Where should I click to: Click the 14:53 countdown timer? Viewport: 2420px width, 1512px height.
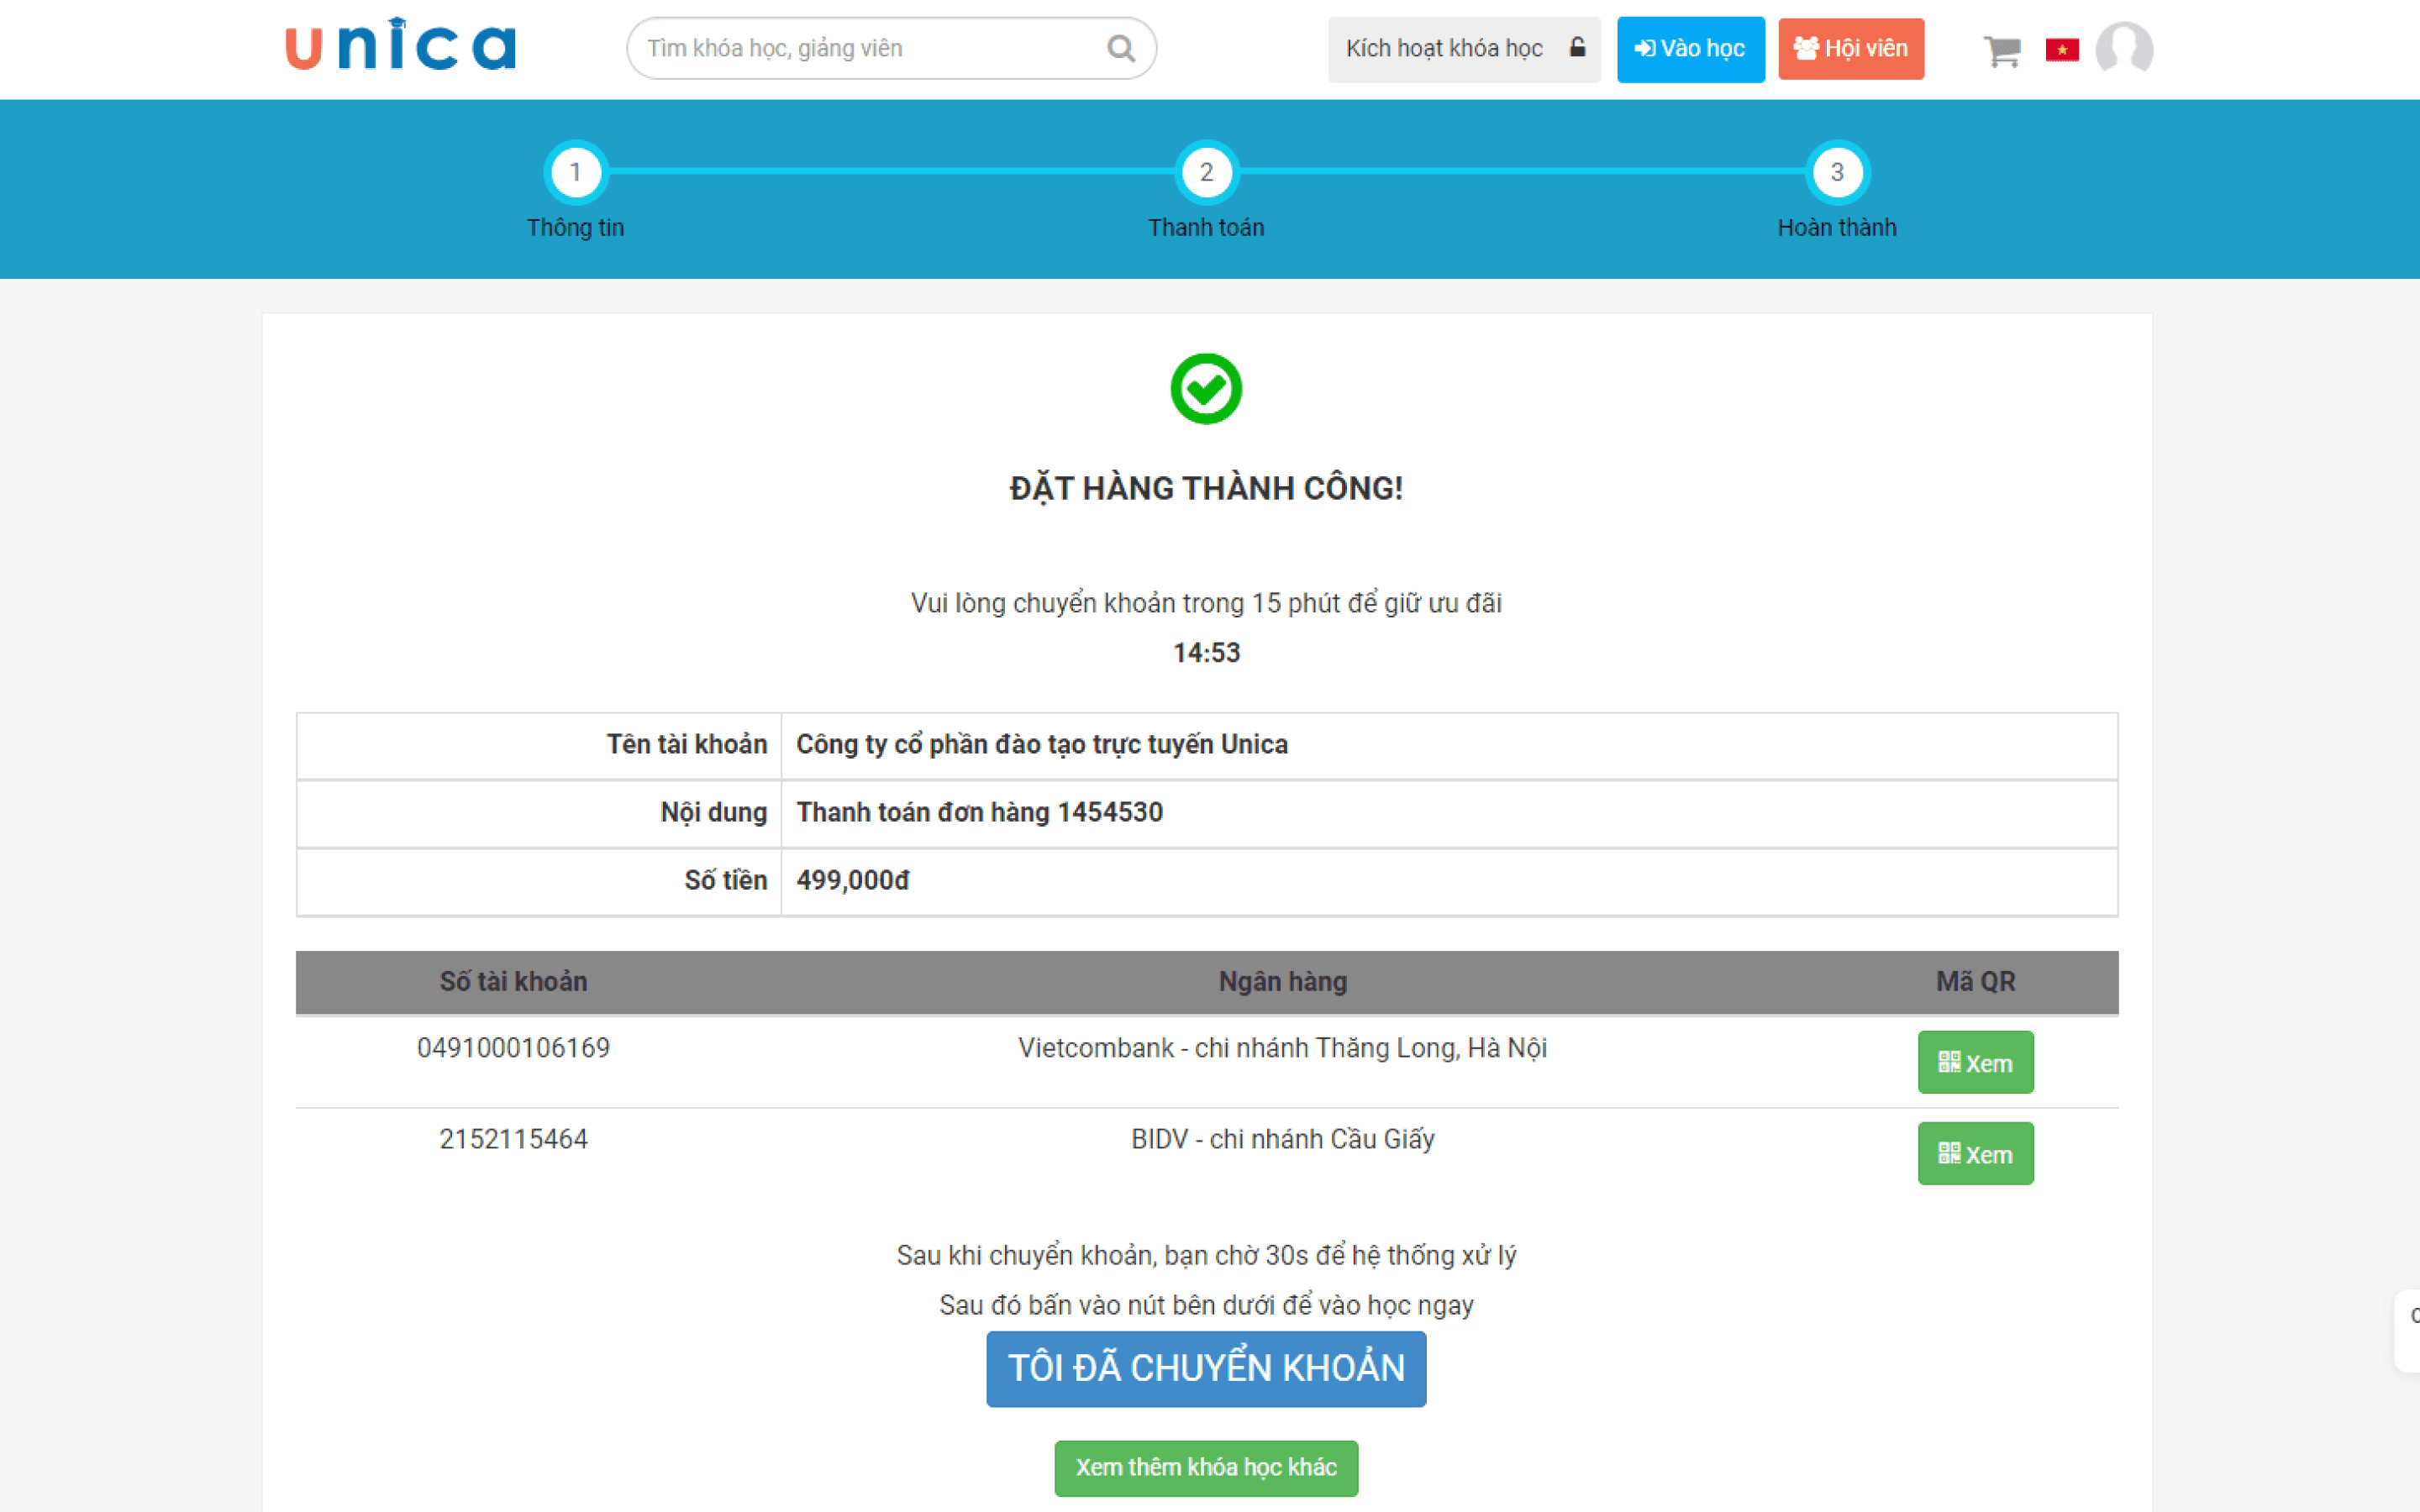(x=1206, y=653)
